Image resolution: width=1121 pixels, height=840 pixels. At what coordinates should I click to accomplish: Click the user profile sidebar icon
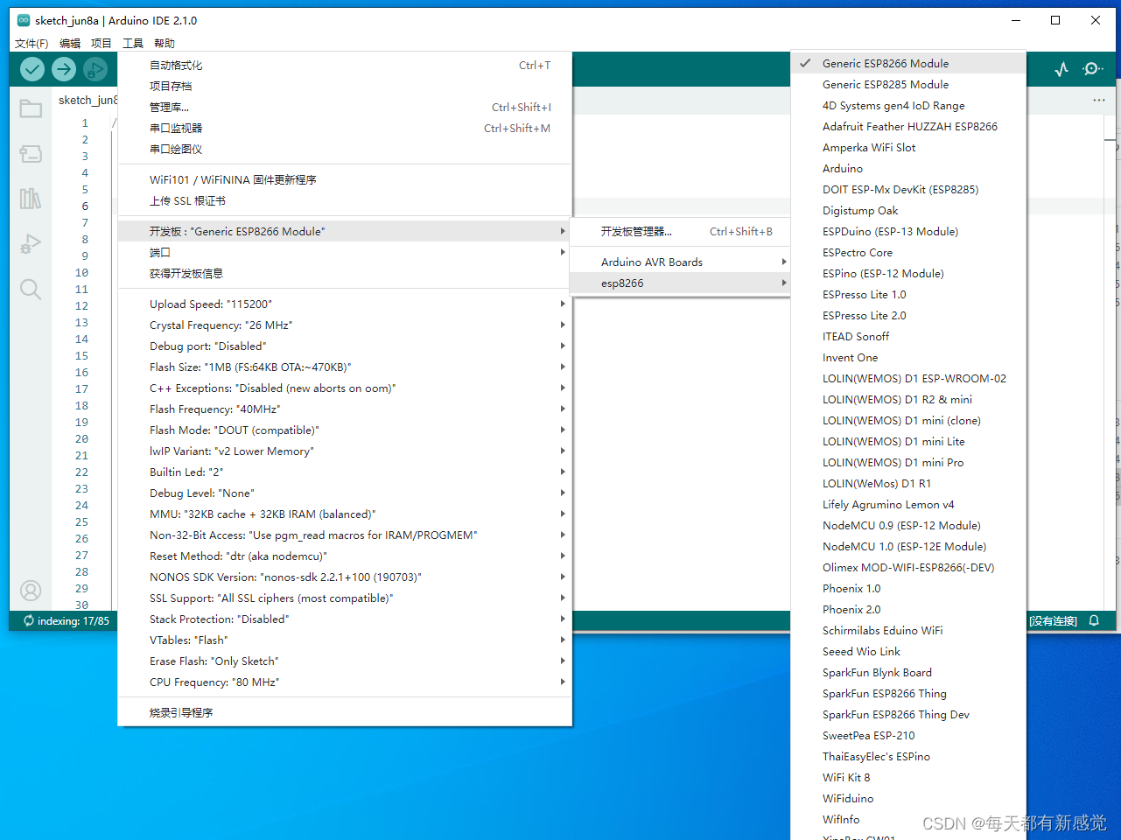coord(31,591)
